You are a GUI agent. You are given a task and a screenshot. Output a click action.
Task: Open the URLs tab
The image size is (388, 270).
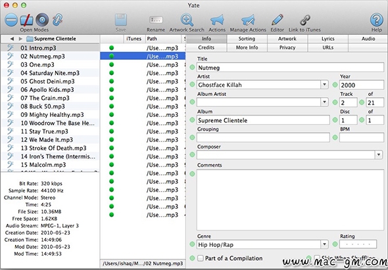[328, 47]
